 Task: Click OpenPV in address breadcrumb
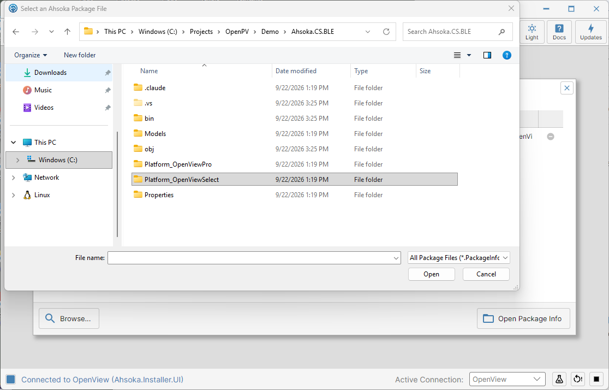pos(237,32)
